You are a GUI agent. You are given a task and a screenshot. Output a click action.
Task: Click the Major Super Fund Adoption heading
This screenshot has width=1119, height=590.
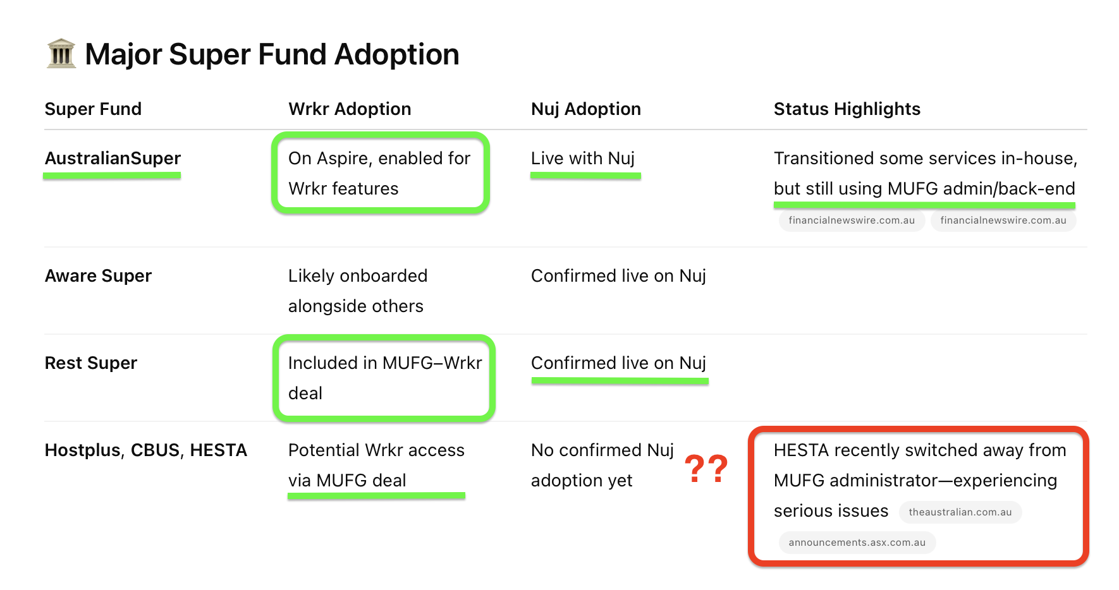(x=272, y=54)
